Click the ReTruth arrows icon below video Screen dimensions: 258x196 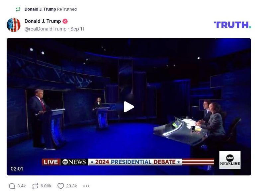pos(35,186)
